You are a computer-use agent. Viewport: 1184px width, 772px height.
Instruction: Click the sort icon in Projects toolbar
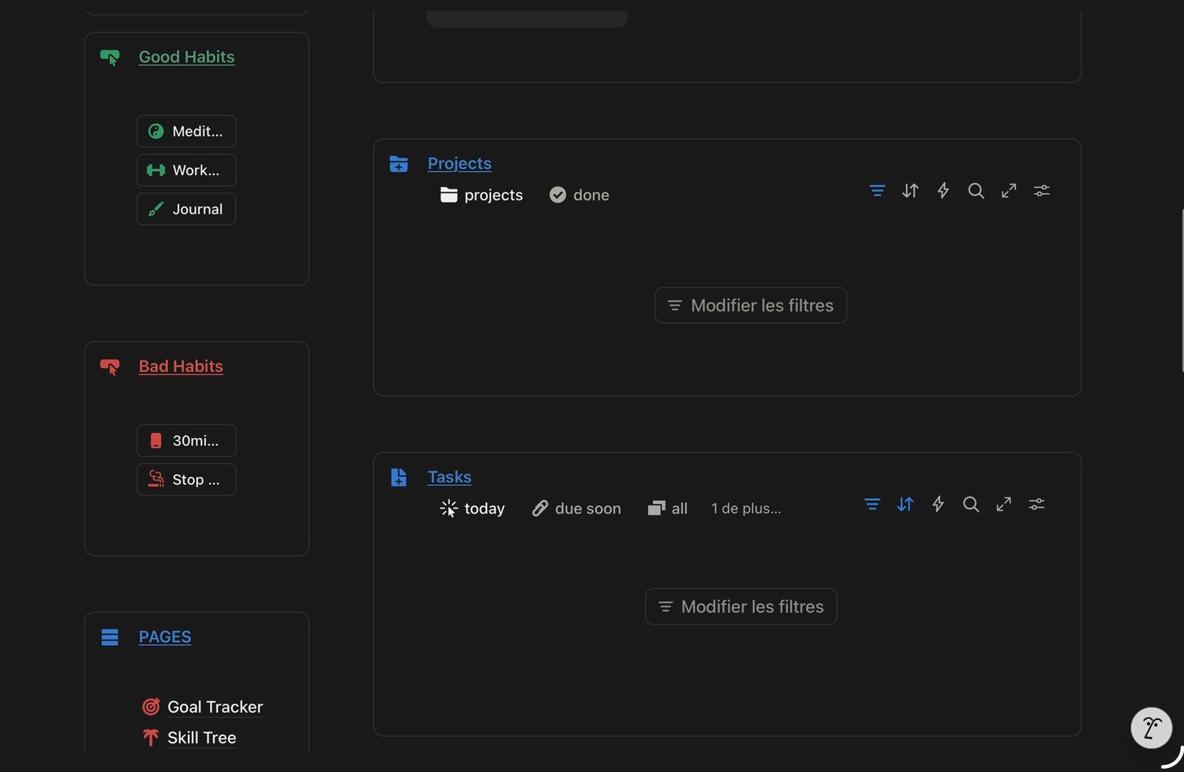(x=910, y=191)
